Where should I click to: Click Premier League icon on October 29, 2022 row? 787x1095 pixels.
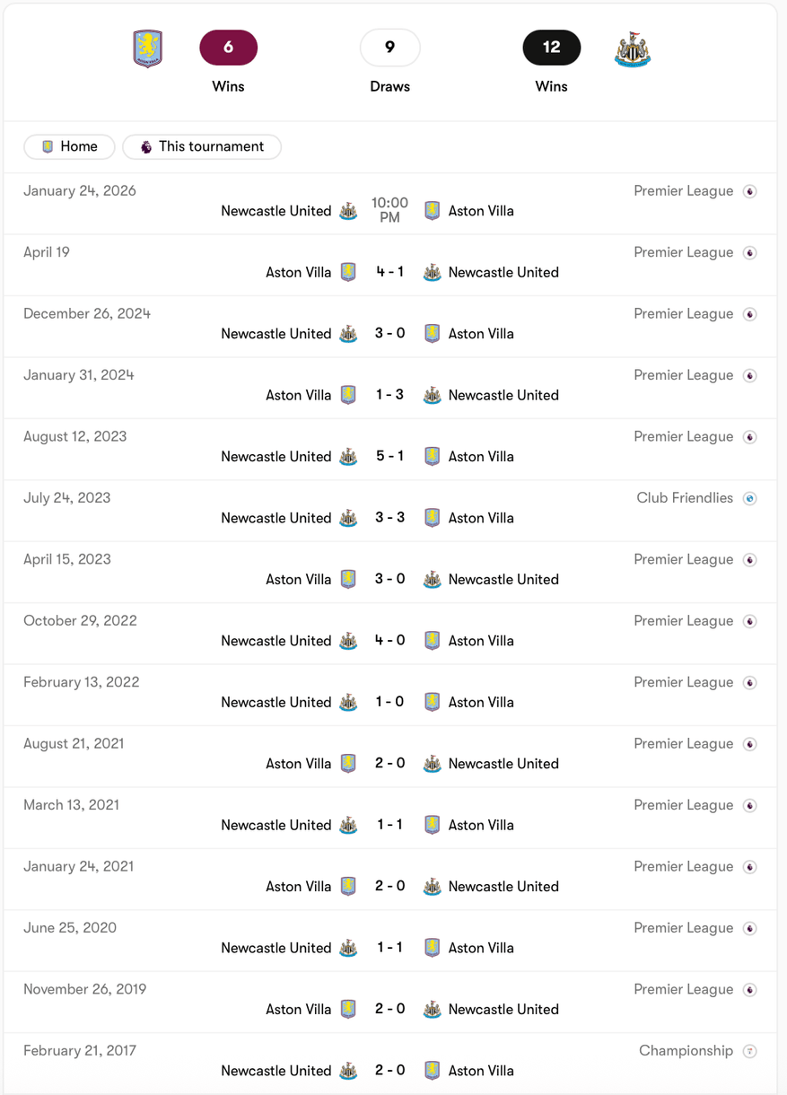click(750, 621)
